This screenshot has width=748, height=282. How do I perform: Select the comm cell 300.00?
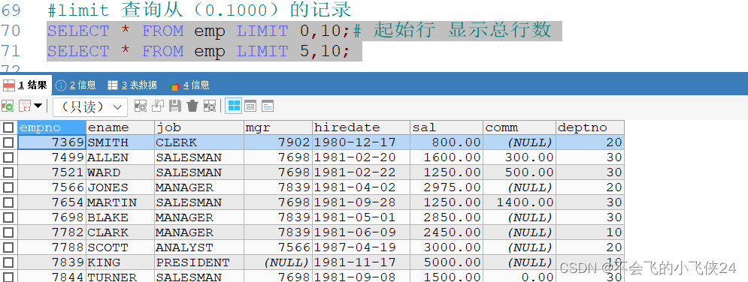pos(519,157)
